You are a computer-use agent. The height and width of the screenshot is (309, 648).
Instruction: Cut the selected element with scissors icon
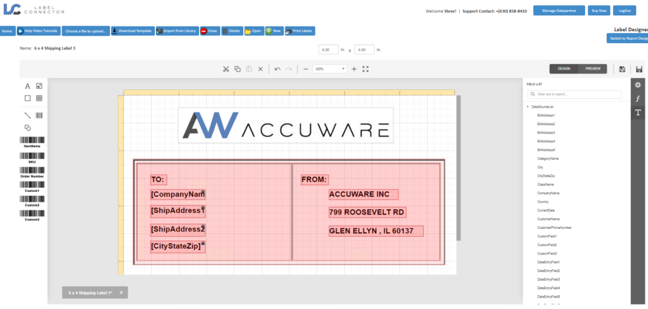pos(225,69)
